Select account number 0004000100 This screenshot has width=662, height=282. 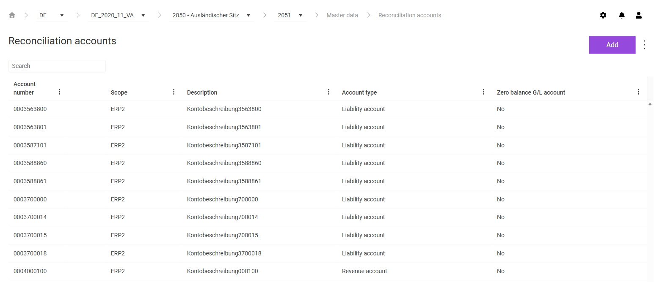click(x=30, y=271)
